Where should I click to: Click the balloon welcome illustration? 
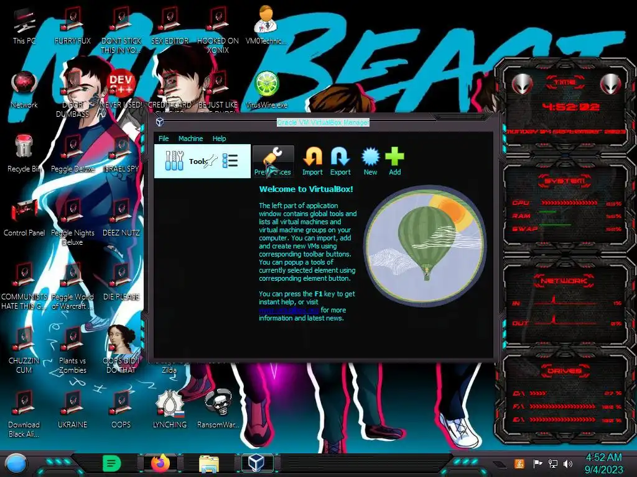(425, 245)
